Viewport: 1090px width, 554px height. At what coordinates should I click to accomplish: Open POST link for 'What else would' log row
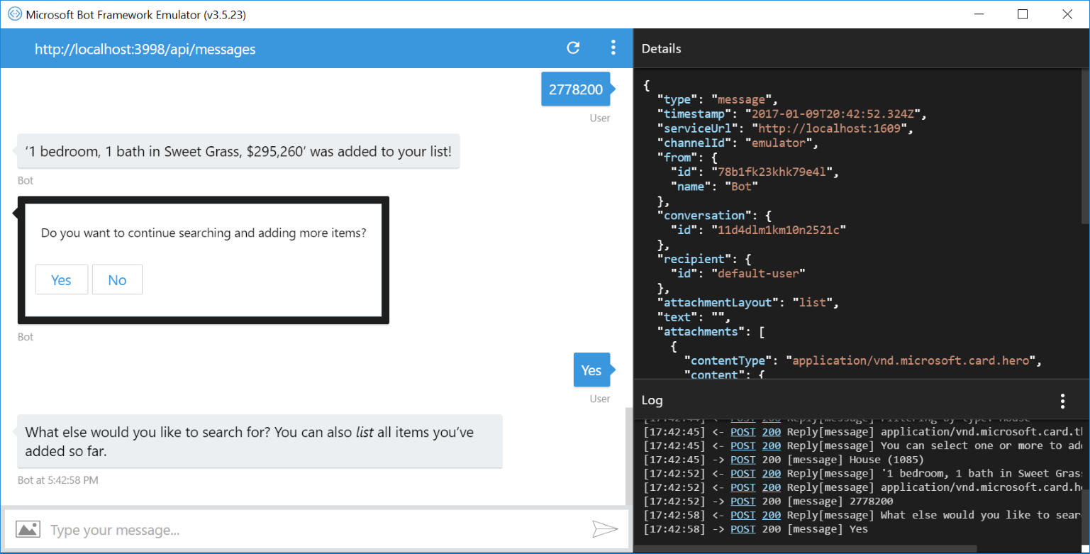click(x=743, y=515)
